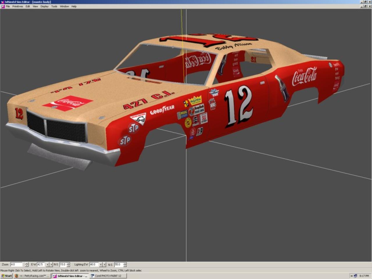Click the number 12 on car door

tap(238, 106)
